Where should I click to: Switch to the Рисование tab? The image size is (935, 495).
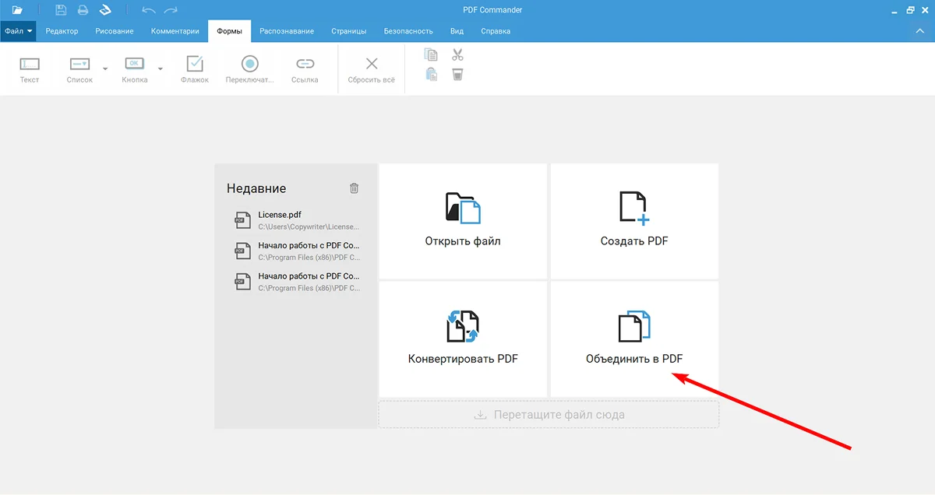pyautogui.click(x=115, y=31)
